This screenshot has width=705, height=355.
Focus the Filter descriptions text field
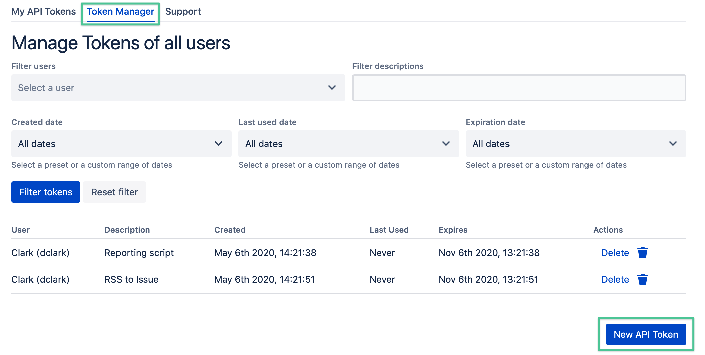point(519,88)
